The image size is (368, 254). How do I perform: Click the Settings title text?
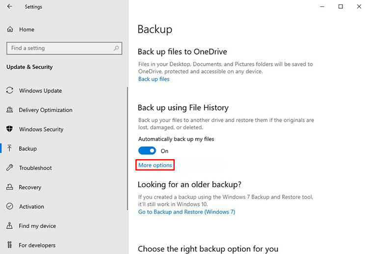[x=33, y=7]
